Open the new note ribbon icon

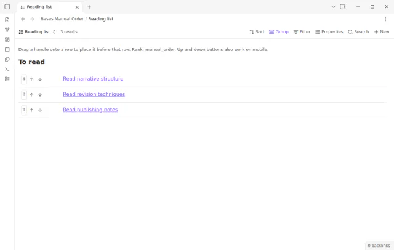point(7,20)
